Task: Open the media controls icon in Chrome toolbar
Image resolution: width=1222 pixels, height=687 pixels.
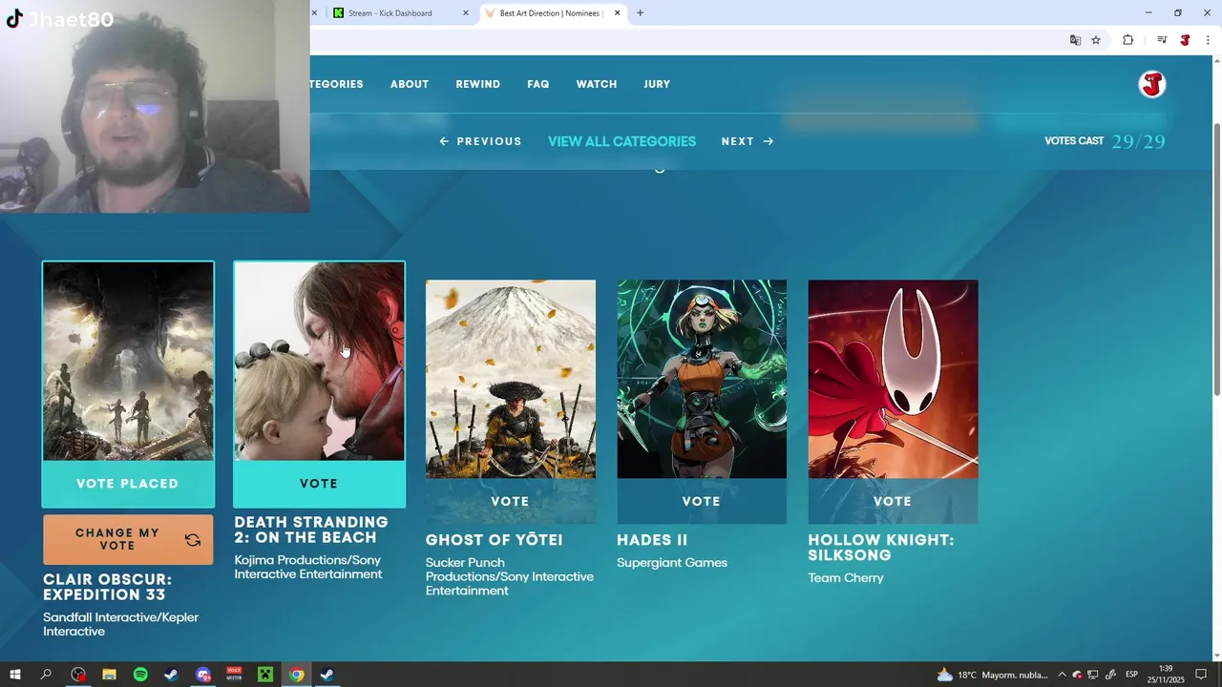Action: [x=1162, y=40]
